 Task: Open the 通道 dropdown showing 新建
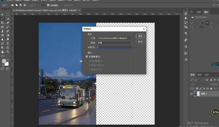pyautogui.click(x=114, y=43)
